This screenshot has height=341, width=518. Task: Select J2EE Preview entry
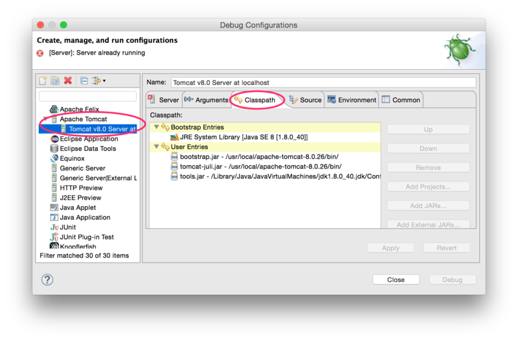(80, 198)
